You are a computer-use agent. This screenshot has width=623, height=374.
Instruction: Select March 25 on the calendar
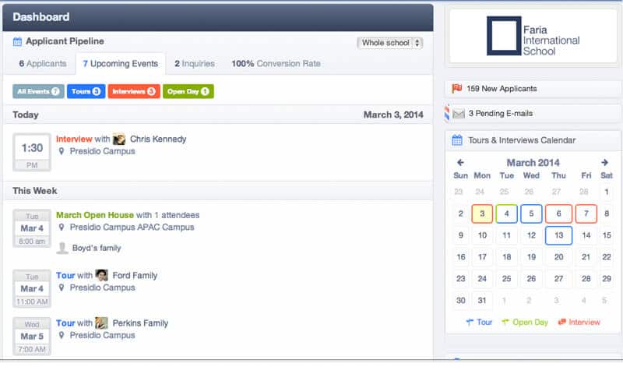click(x=506, y=279)
